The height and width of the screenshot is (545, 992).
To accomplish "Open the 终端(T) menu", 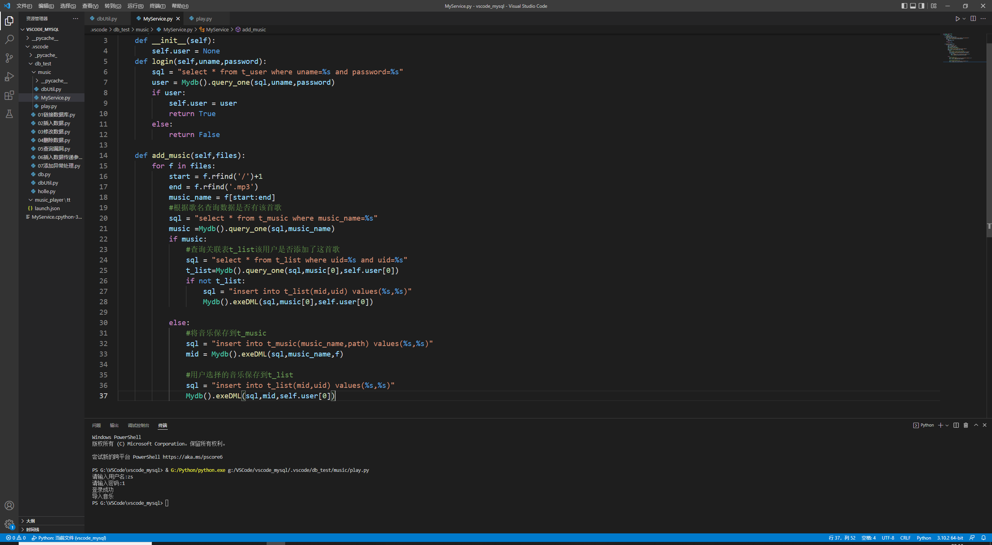I will point(157,6).
